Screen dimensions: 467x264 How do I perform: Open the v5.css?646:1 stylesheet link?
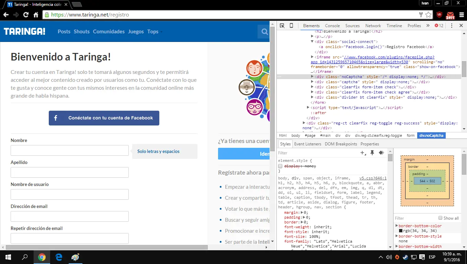[373, 178]
